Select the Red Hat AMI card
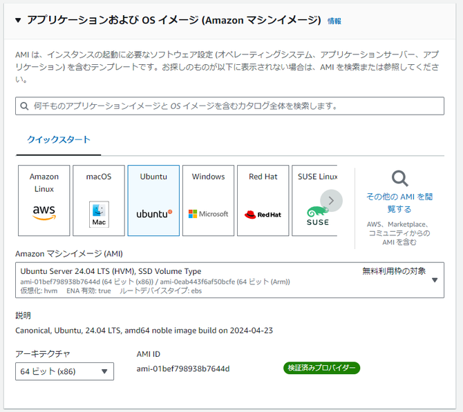This screenshot has height=412, width=463. pos(263,201)
